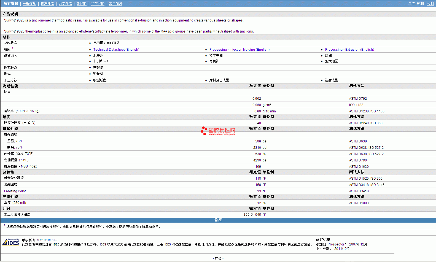Click the 加工(熔体)温度 row label

pyautogui.click(x=17, y=214)
